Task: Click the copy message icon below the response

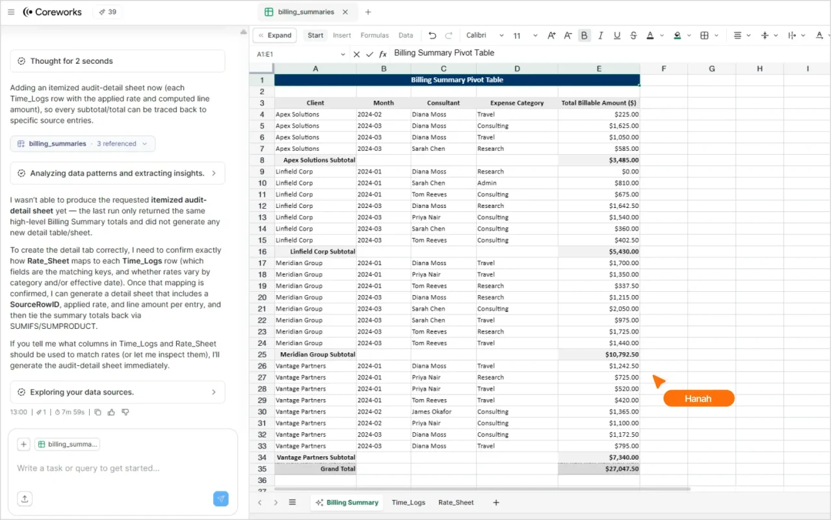Action: (x=98, y=411)
